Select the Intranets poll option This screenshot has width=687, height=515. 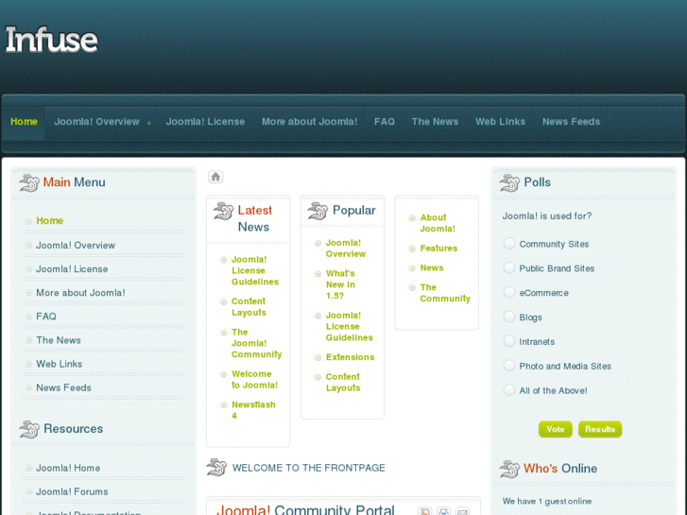tap(509, 341)
